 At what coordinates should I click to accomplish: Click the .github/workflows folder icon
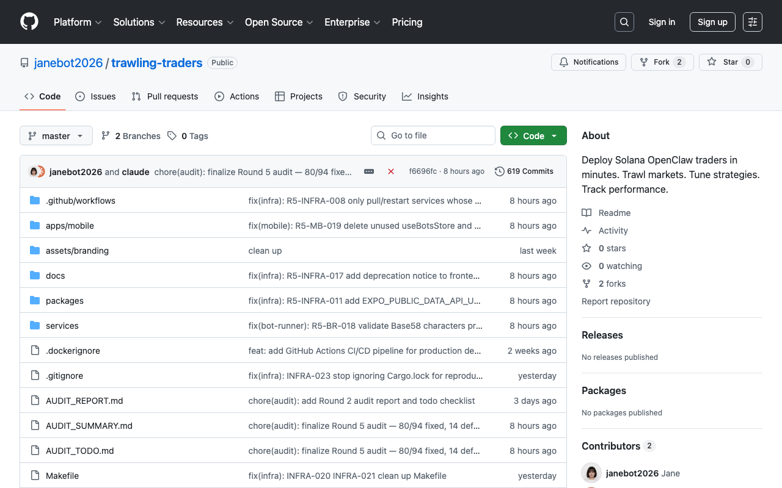tap(35, 201)
